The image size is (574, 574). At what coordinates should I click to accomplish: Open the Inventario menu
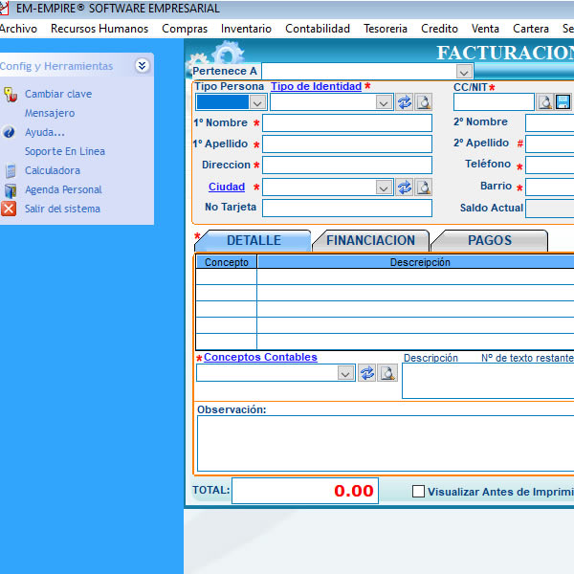(246, 29)
